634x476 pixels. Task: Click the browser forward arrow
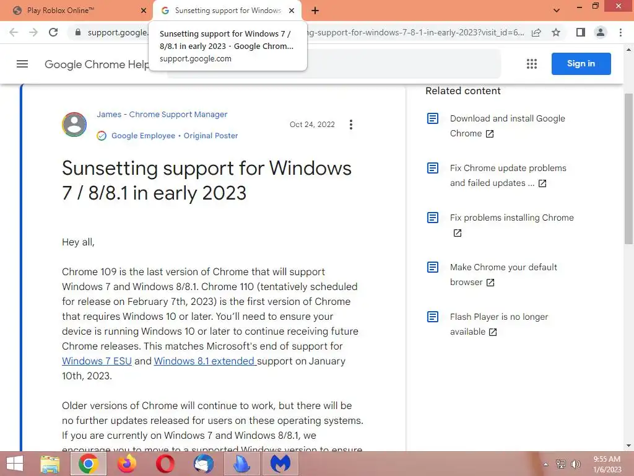(33, 32)
